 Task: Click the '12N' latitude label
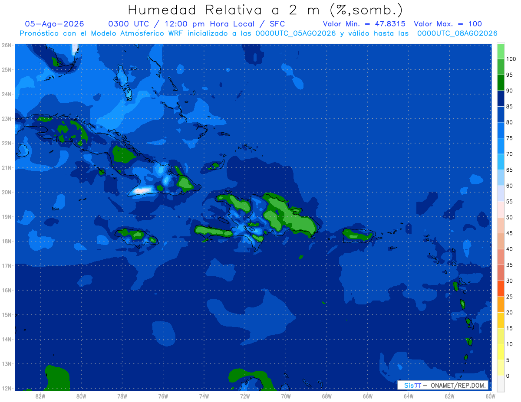[6, 388]
